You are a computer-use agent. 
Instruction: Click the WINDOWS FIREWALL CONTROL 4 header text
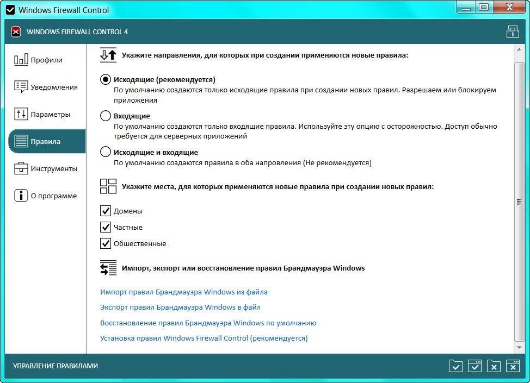pyautogui.click(x=77, y=32)
